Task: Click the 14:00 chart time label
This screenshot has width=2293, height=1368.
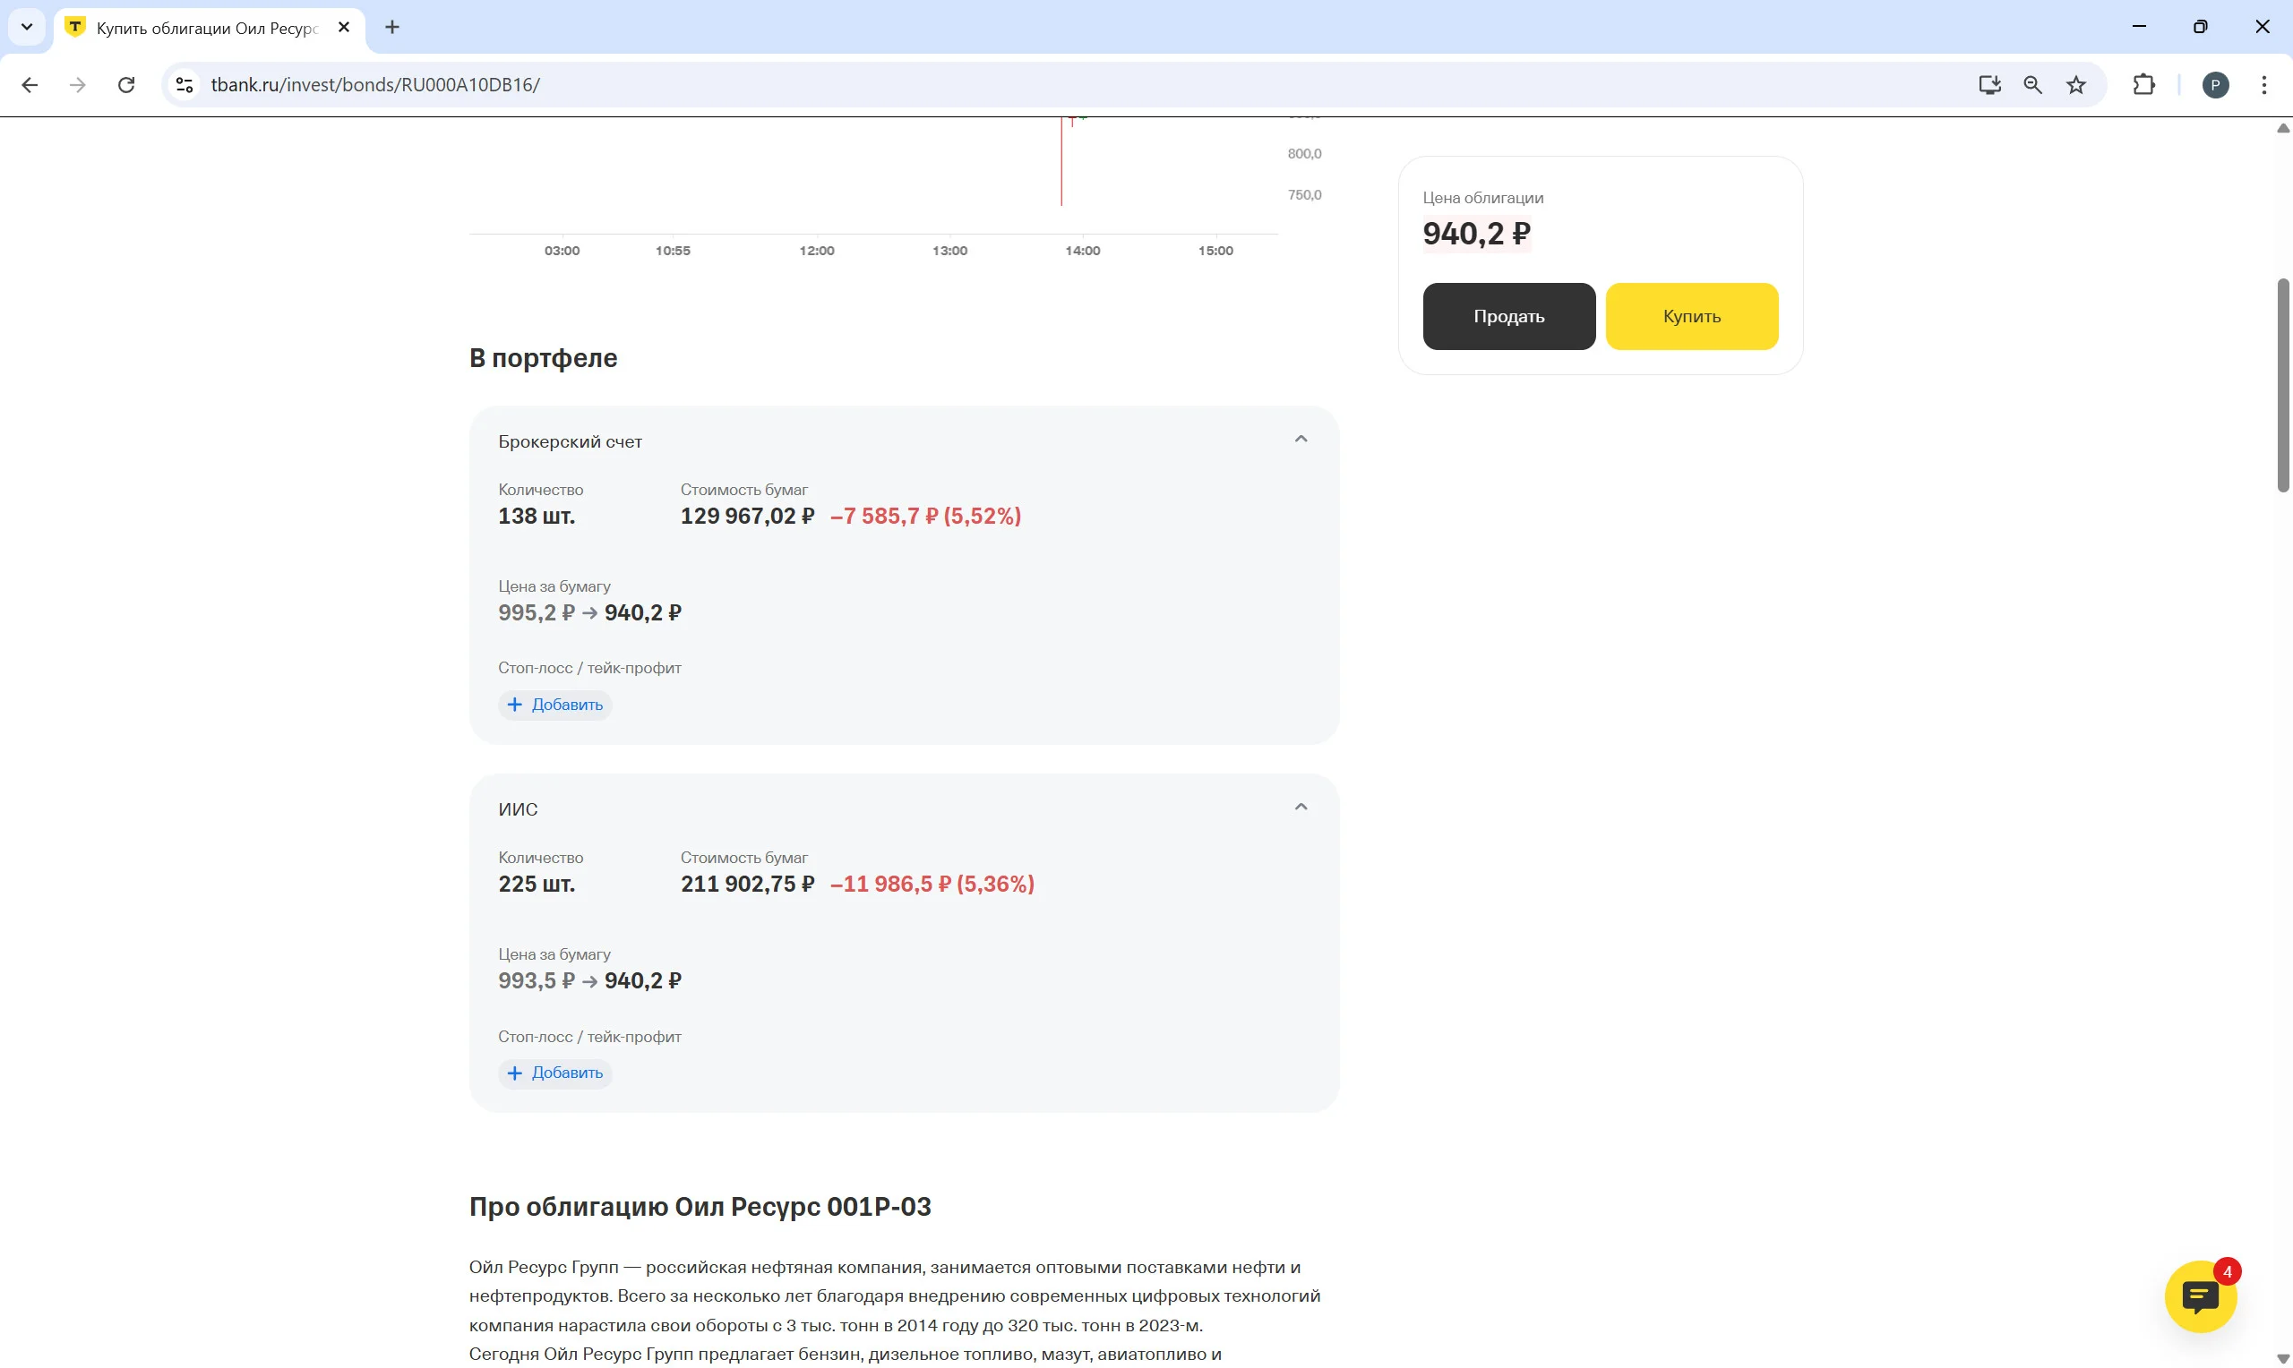Action: (x=1082, y=251)
